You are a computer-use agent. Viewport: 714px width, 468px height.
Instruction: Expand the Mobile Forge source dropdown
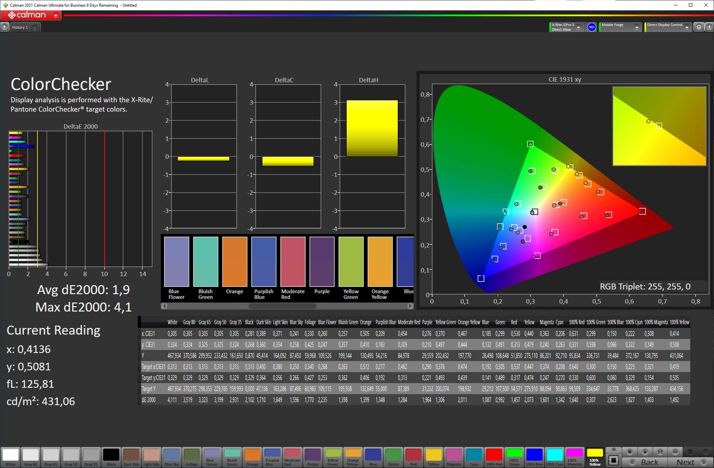point(636,27)
